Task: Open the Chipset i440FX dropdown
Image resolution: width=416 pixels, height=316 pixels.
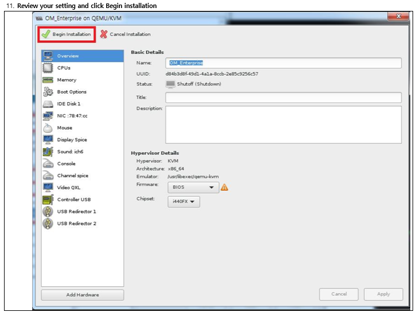Action: click(x=184, y=202)
